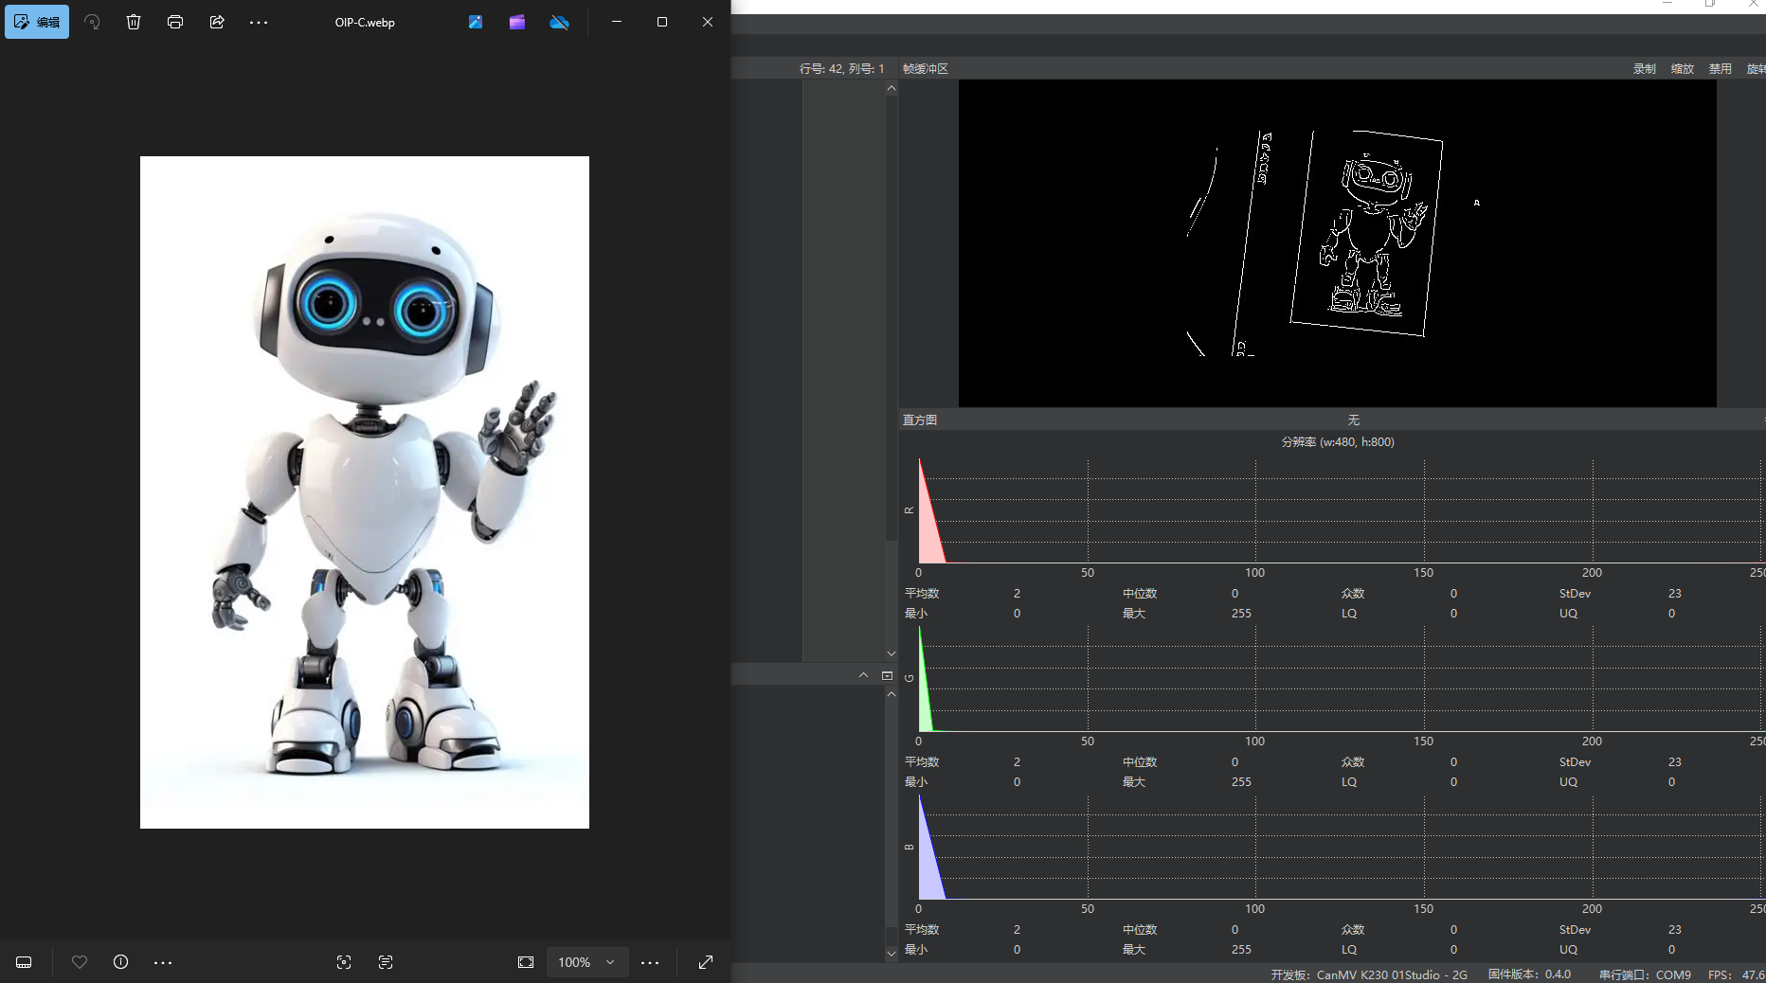Screen dimensions: 1766x983
Task: Click the lower panel scrollbar down arrow
Action: click(892, 954)
